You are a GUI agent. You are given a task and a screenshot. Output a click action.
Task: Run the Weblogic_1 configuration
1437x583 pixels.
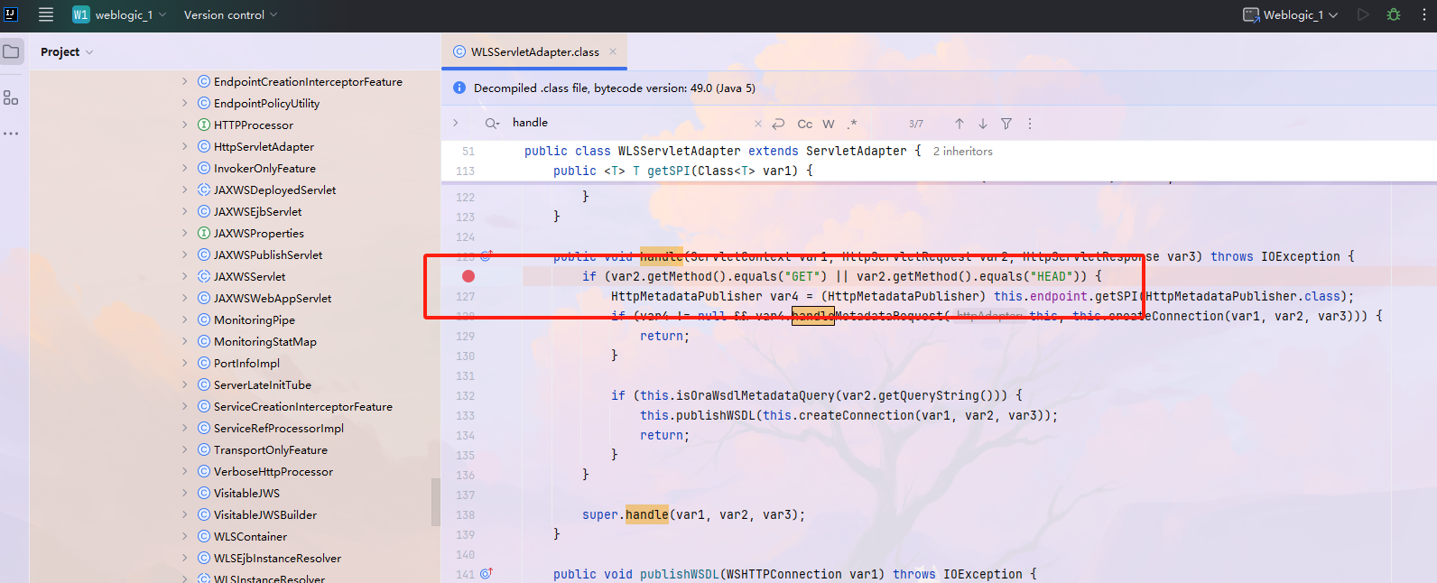point(1363,14)
